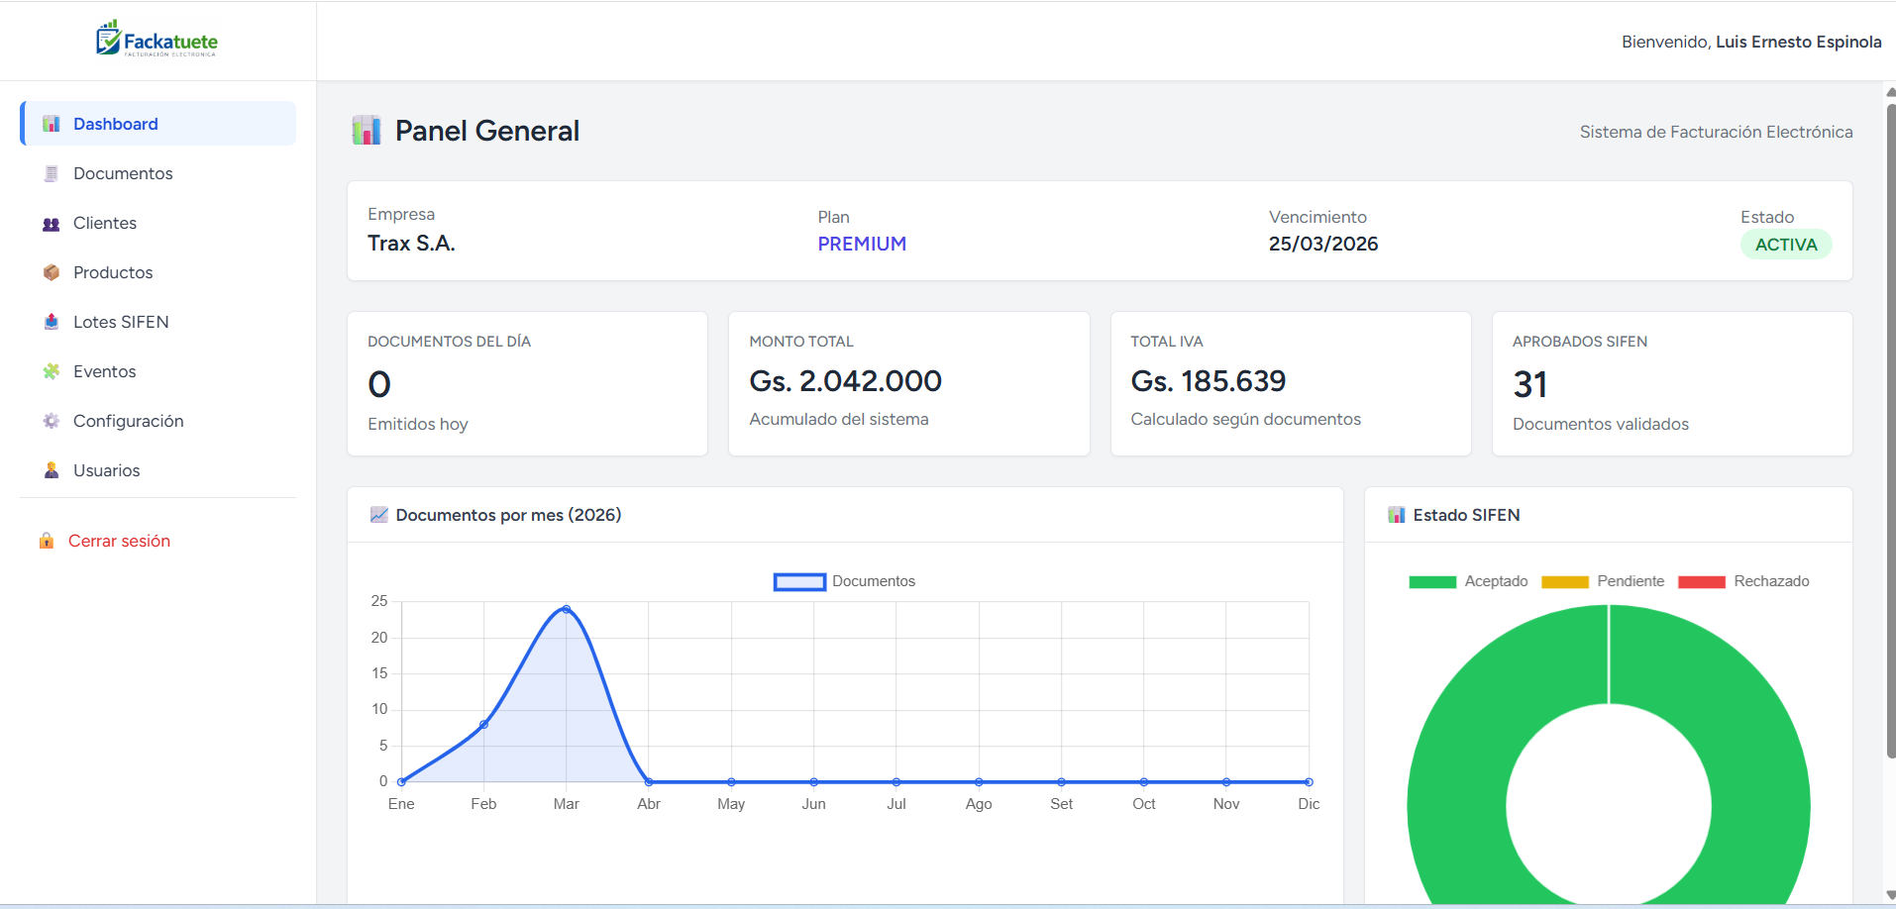The height and width of the screenshot is (909, 1896).
Task: Click the Lotes SIFEN icon
Action: pyautogui.click(x=52, y=322)
